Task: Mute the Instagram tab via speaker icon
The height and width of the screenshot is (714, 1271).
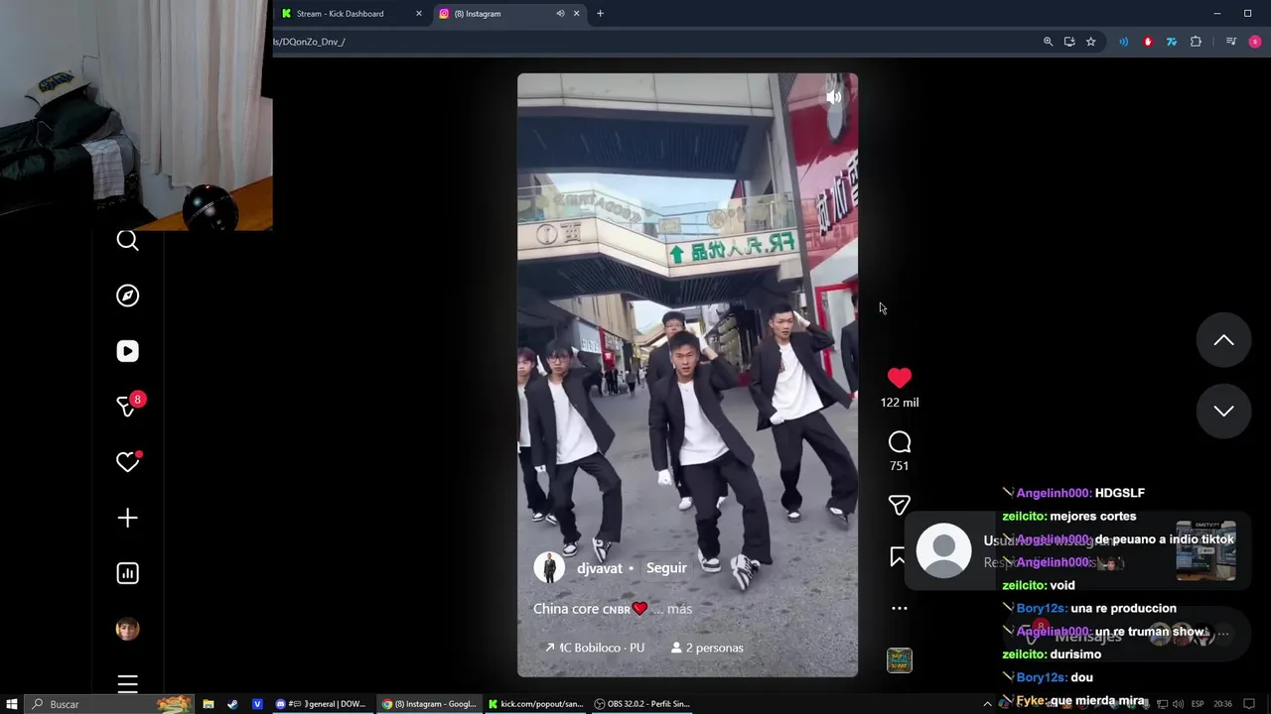Action: (560, 14)
